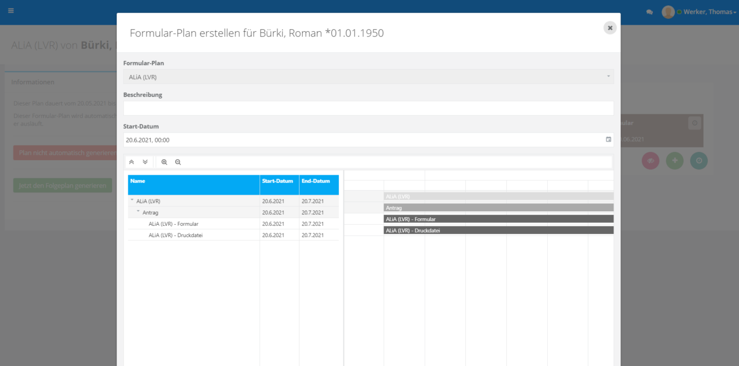739x366 pixels.
Task: Collapse all rows with double-up chevron
Action: tap(131, 162)
